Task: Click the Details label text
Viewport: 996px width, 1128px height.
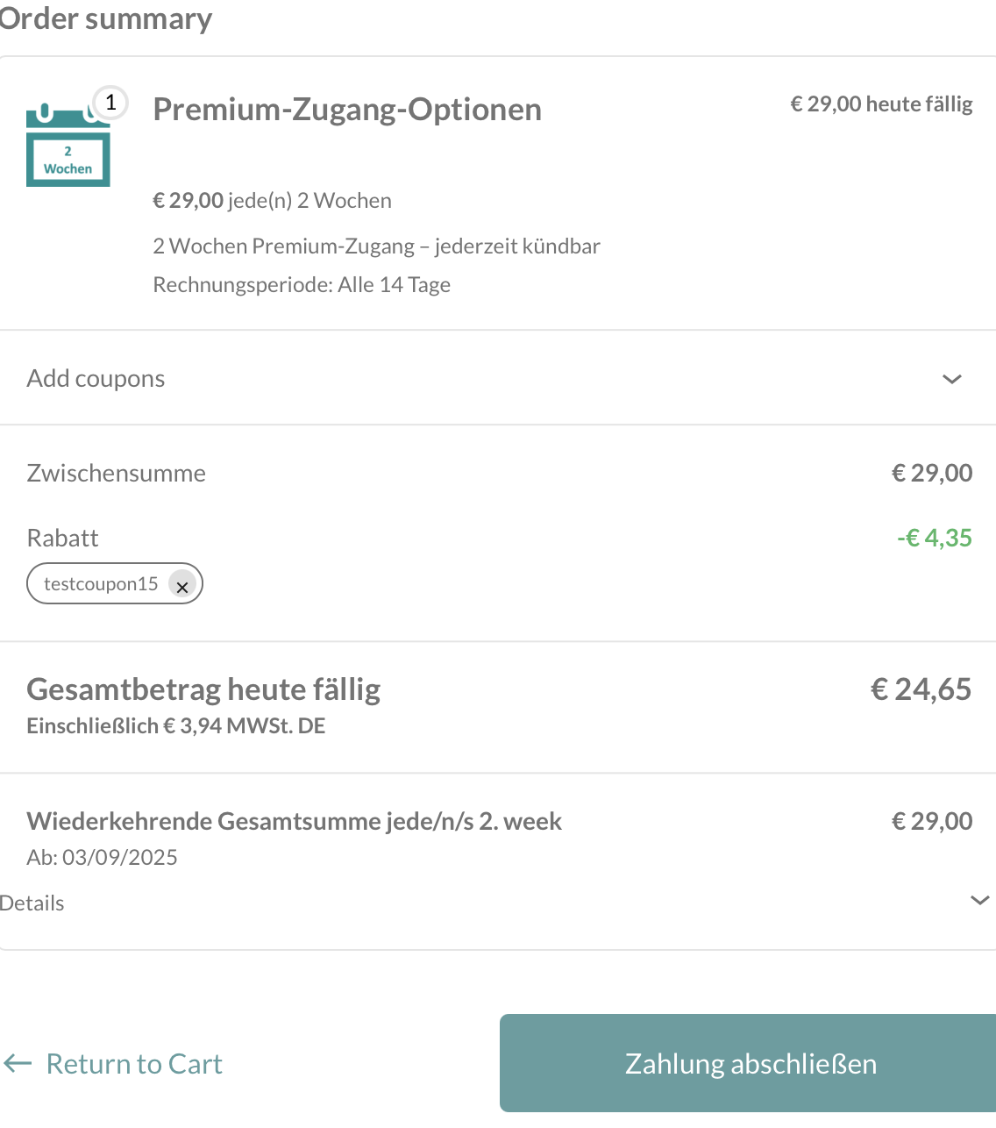Action: pyautogui.click(x=32, y=903)
